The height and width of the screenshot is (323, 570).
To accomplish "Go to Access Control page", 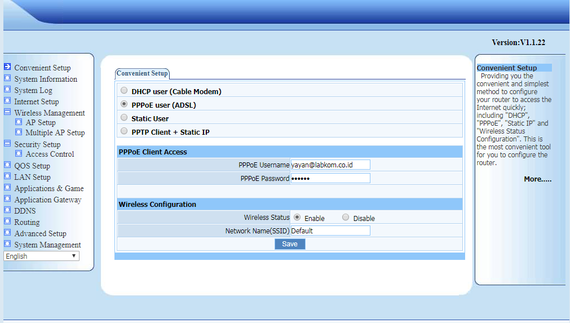I will pos(50,154).
